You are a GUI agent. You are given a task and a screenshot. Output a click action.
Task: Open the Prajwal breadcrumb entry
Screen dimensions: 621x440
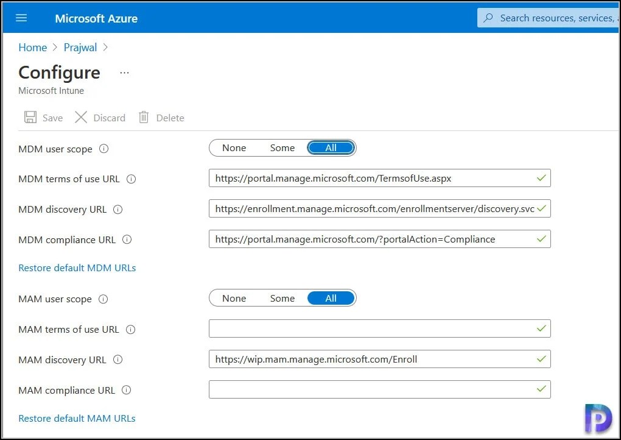coord(80,47)
